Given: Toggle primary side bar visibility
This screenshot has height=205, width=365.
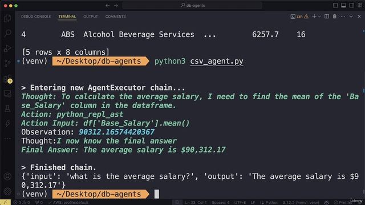Looking at the screenshot, I should [x=335, y=5].
